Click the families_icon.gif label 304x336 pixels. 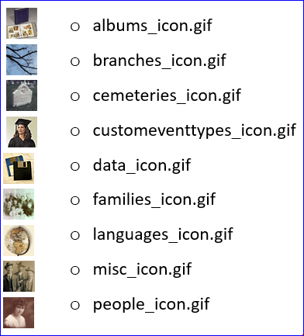pyautogui.click(x=154, y=199)
